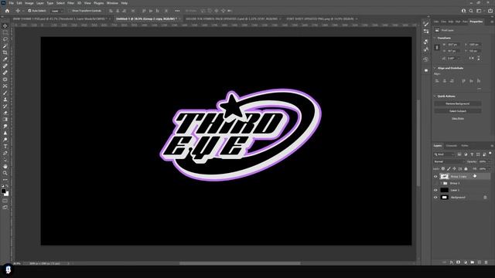Toggle Quick Mask mode
Viewport: 495px width, 278px height.
click(5, 201)
